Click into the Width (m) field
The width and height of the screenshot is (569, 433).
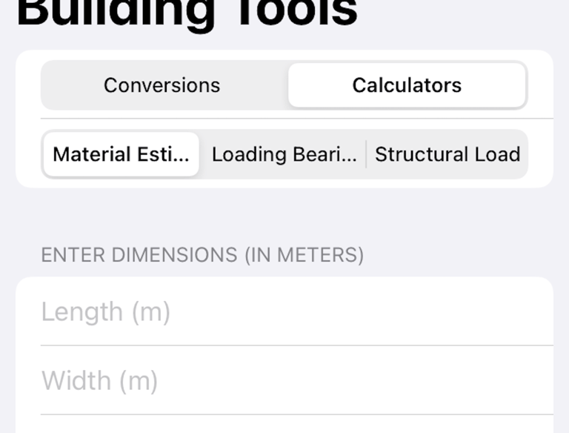coord(284,380)
